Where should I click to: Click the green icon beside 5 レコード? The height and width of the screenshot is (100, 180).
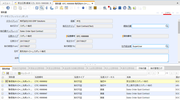click(19, 73)
